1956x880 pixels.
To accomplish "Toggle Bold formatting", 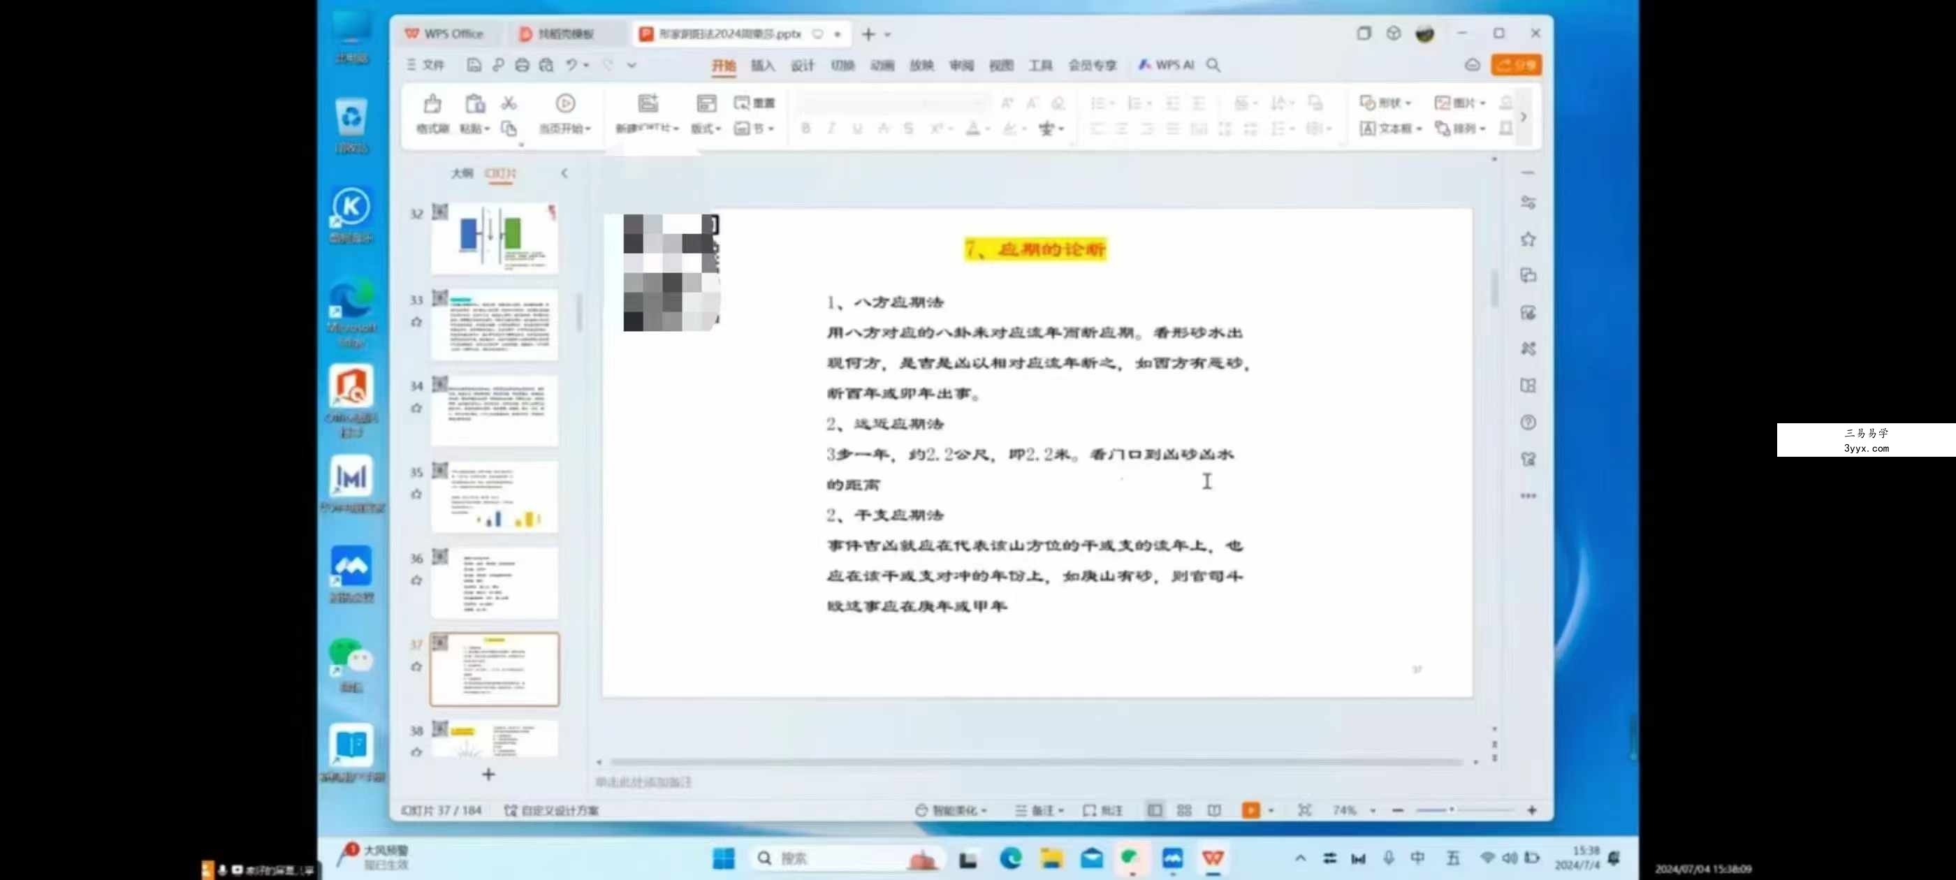I will coord(805,129).
